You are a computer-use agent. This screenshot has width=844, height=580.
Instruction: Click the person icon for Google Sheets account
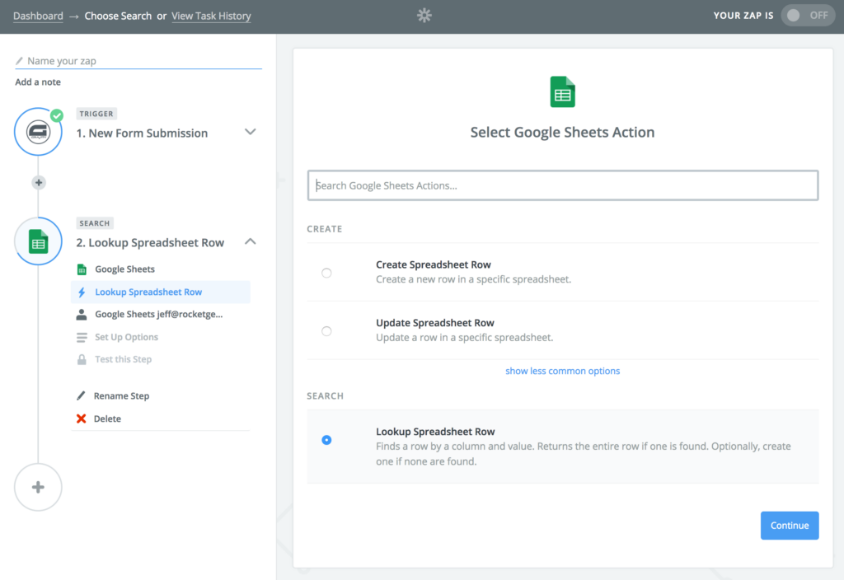pyautogui.click(x=82, y=315)
